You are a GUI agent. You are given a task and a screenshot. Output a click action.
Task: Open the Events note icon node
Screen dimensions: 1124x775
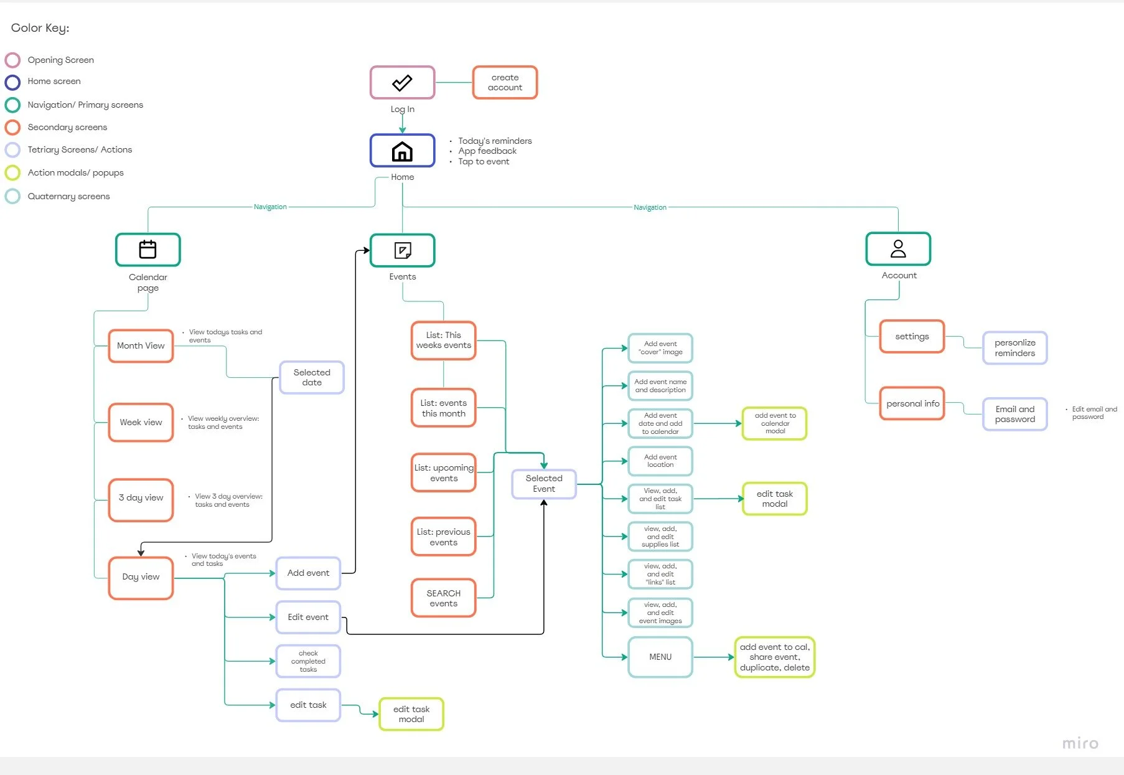coord(402,250)
